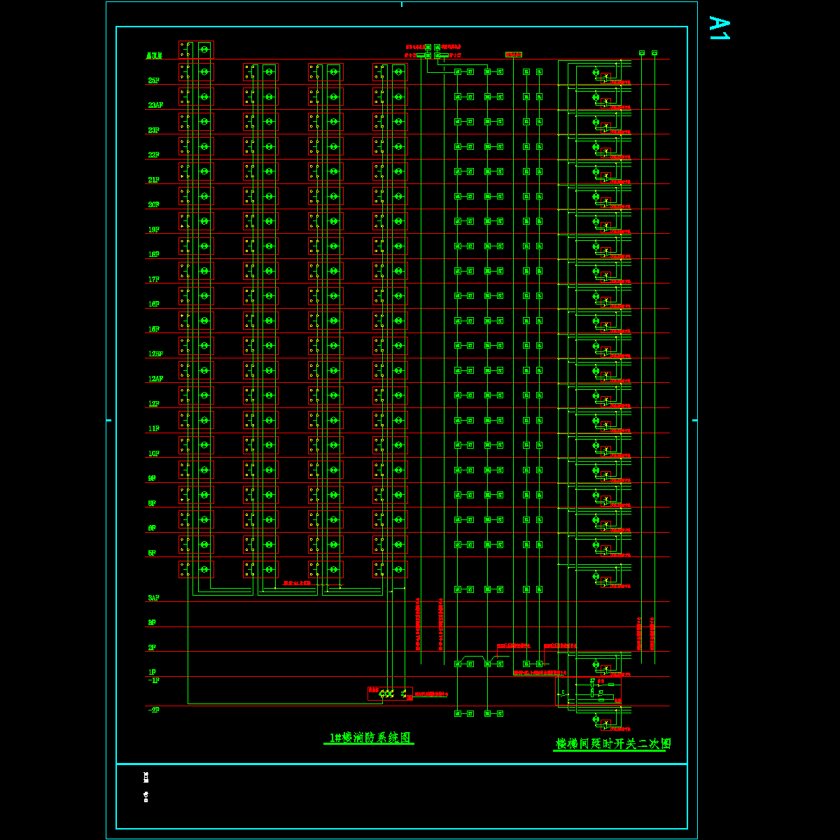Viewport: 840px width, 840px height.
Task: Select the '12AF' floor label
Action: pos(155,379)
